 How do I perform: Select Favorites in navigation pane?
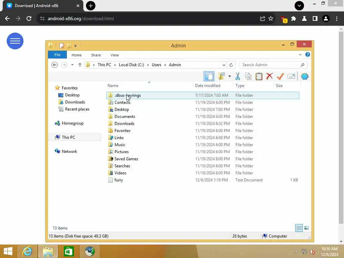(x=66, y=88)
